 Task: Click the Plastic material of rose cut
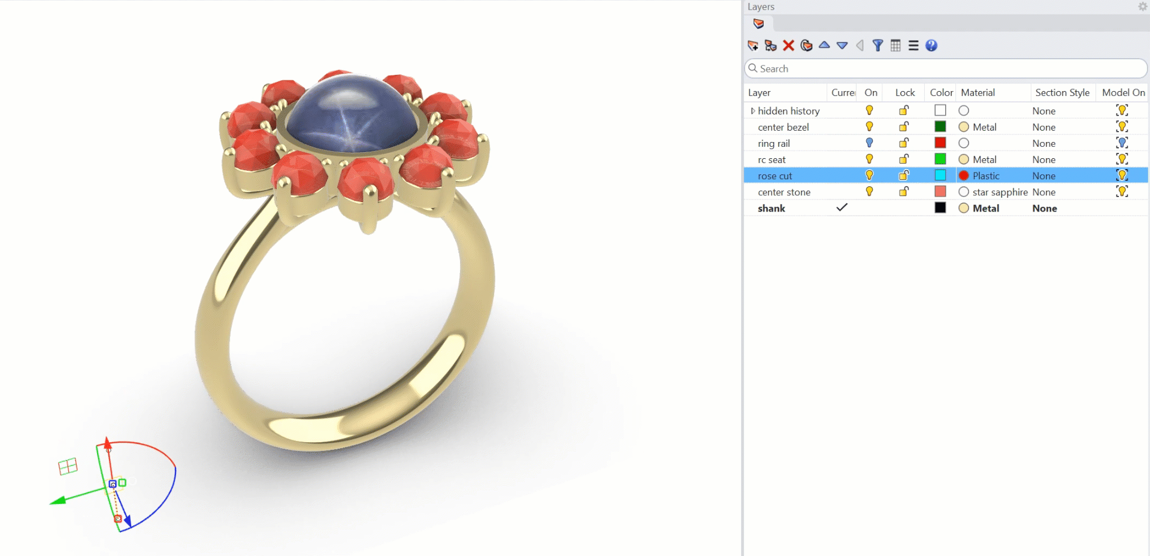[985, 176]
